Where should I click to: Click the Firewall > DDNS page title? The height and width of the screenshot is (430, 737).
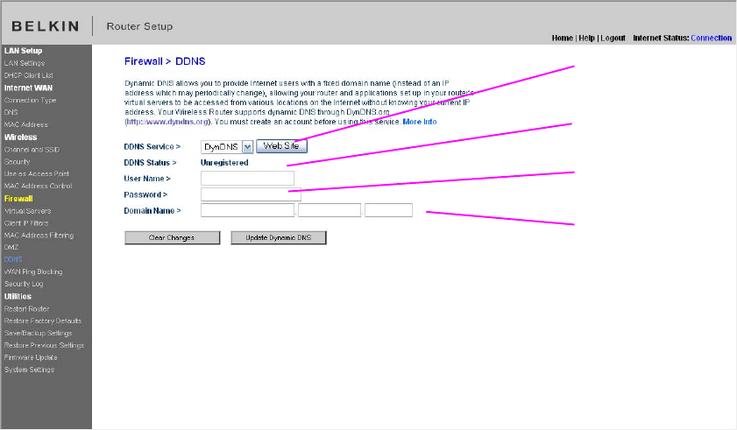(165, 61)
